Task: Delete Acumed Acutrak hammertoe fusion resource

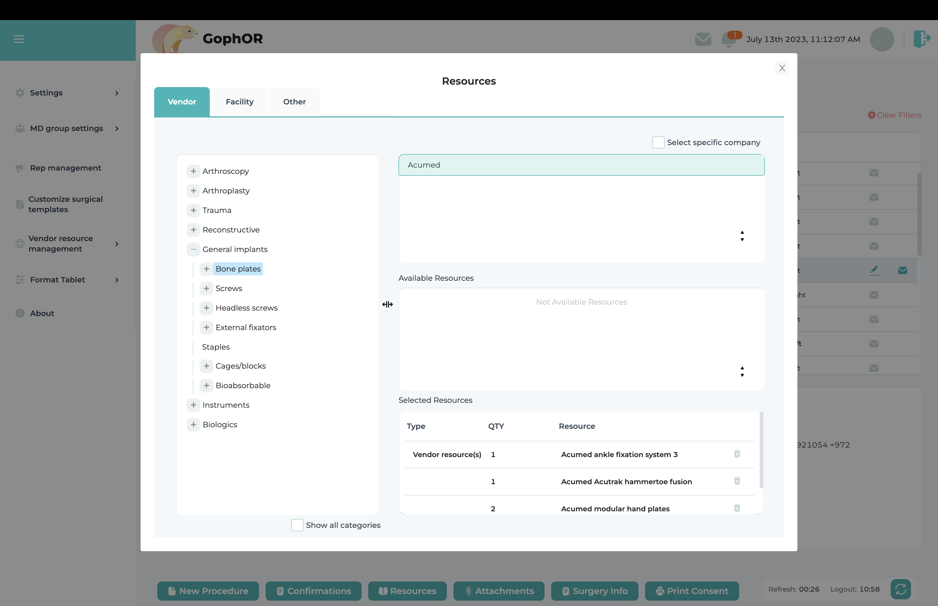Action: pyautogui.click(x=737, y=481)
